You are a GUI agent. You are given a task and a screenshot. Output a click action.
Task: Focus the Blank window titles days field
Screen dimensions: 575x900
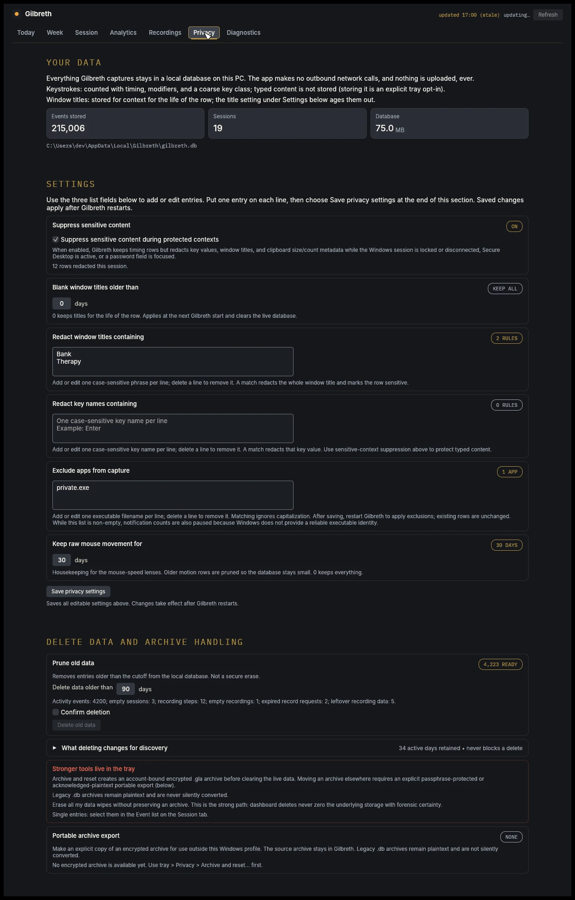click(x=62, y=303)
